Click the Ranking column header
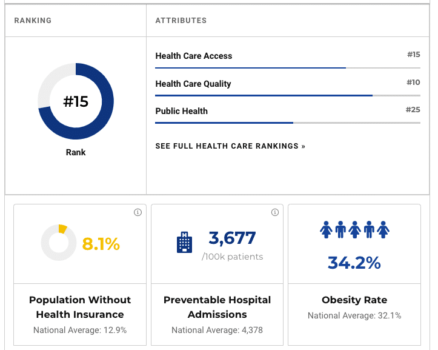 point(33,21)
